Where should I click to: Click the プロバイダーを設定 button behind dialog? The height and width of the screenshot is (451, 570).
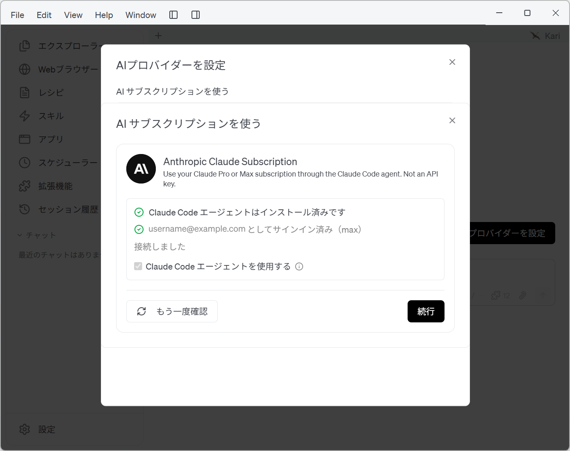tap(512, 233)
